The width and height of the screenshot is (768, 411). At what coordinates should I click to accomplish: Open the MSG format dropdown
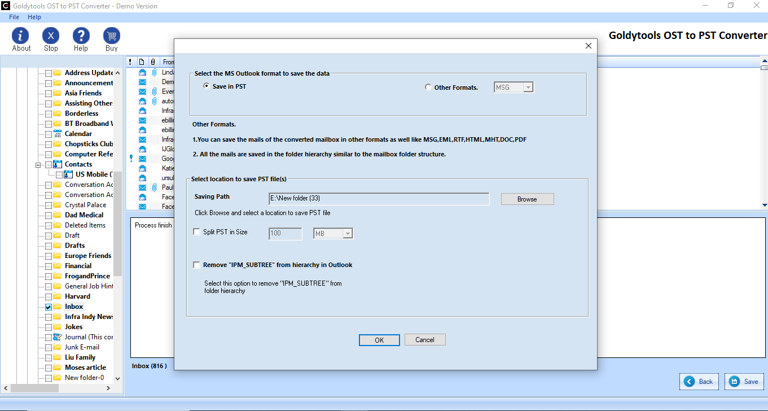coord(528,88)
